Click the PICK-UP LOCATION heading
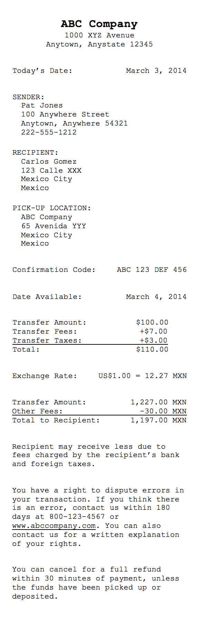 (51, 208)
